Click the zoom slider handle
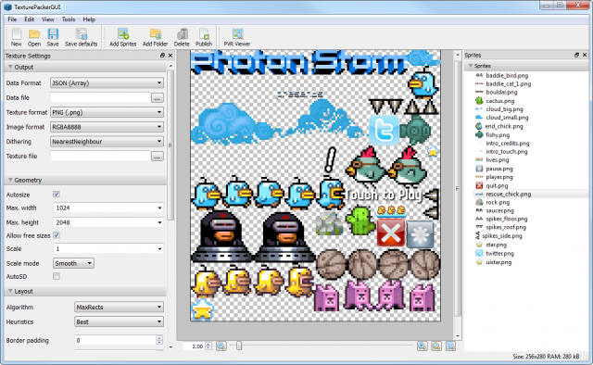The height and width of the screenshot is (365, 593). (x=239, y=346)
